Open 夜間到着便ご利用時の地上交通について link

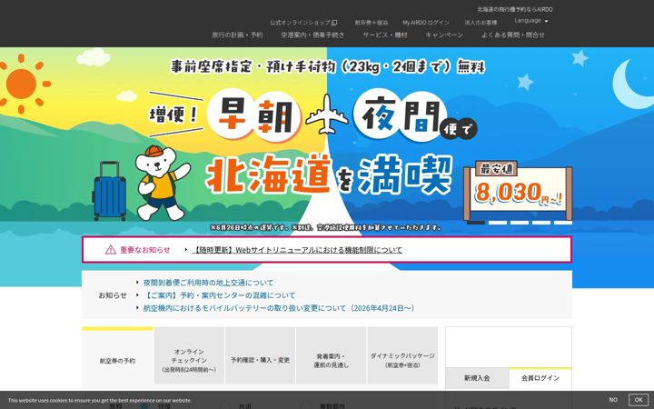point(208,283)
